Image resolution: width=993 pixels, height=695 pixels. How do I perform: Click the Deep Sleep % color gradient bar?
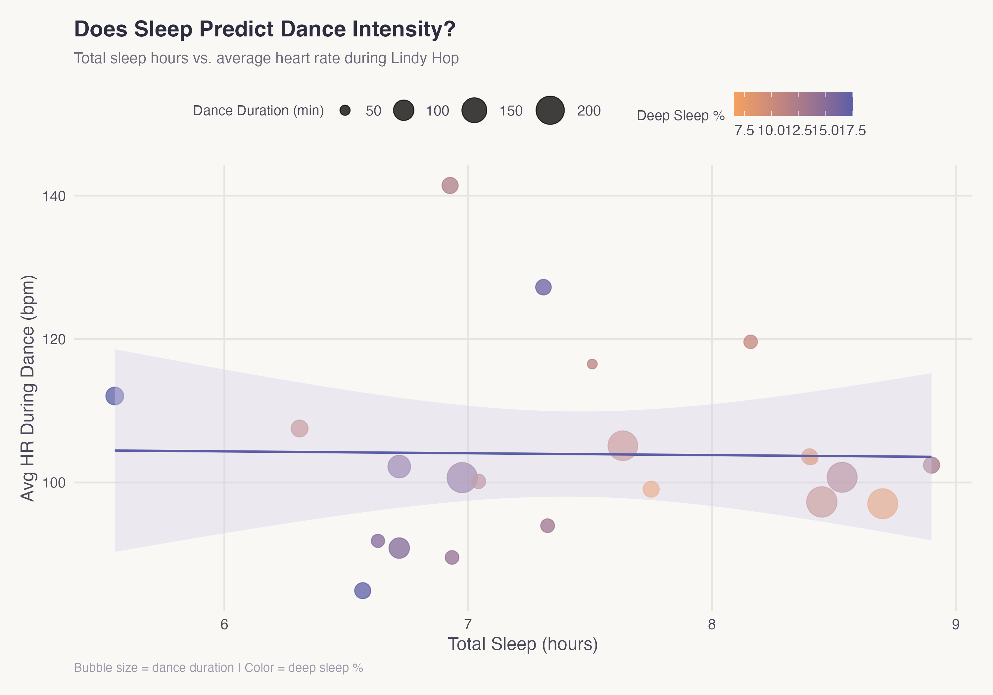point(793,104)
